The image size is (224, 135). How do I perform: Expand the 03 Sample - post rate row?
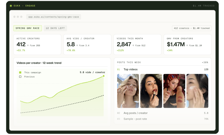click(x=163, y=119)
